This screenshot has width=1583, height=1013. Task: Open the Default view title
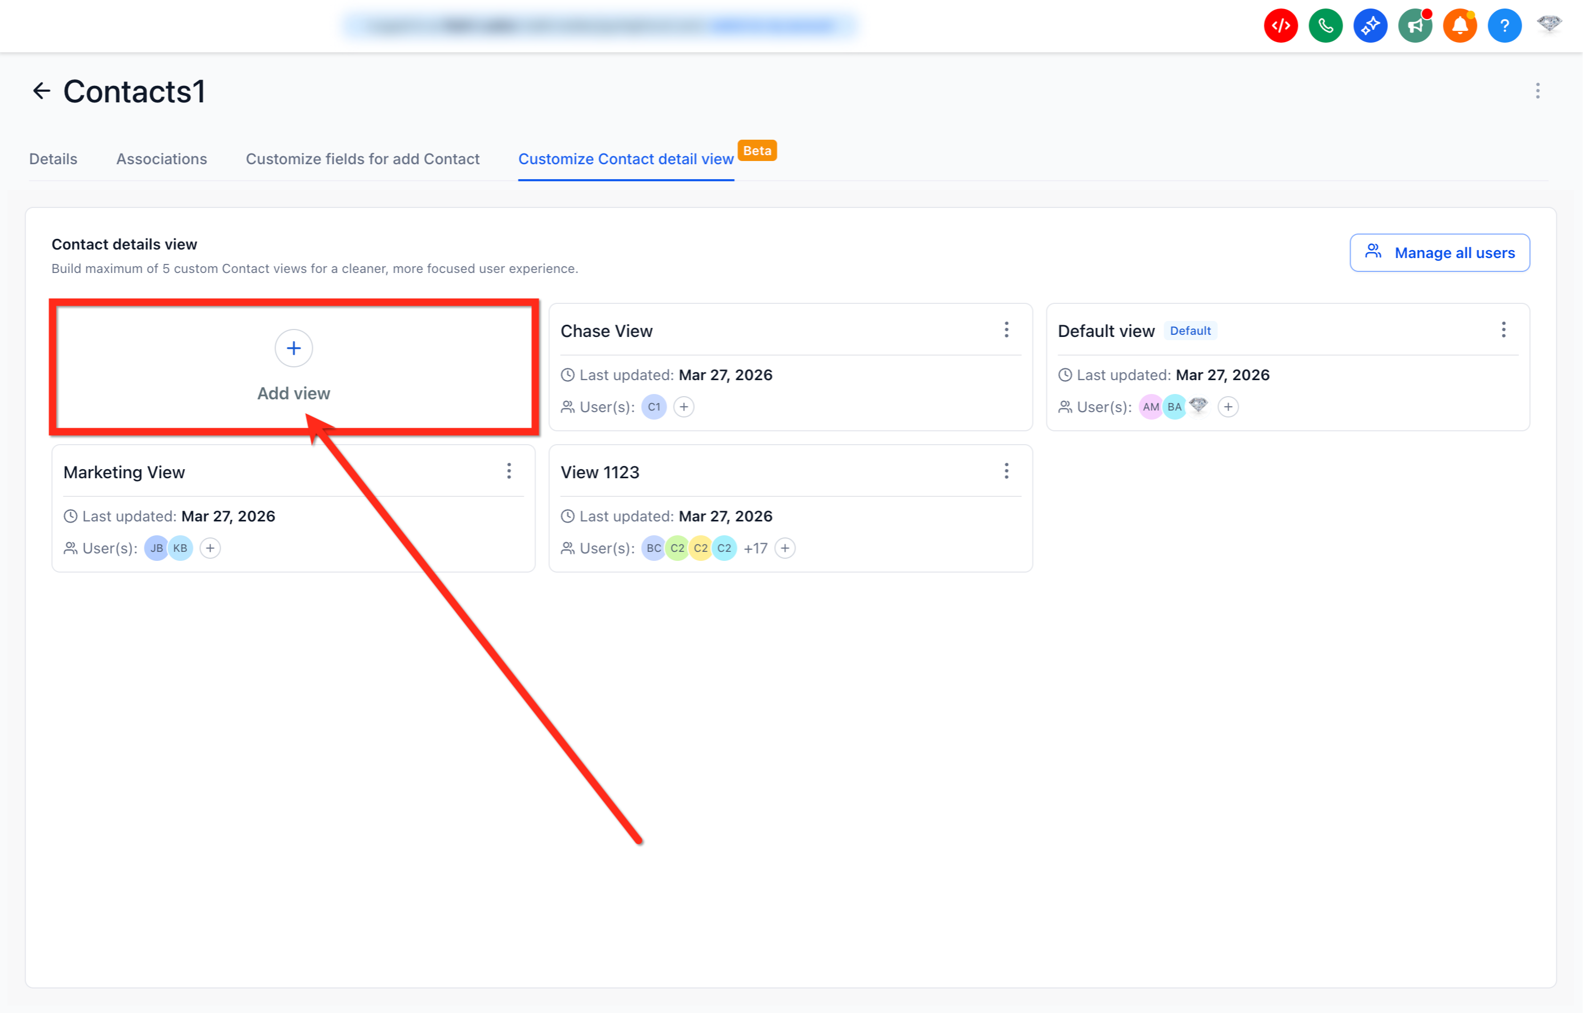[x=1106, y=331]
